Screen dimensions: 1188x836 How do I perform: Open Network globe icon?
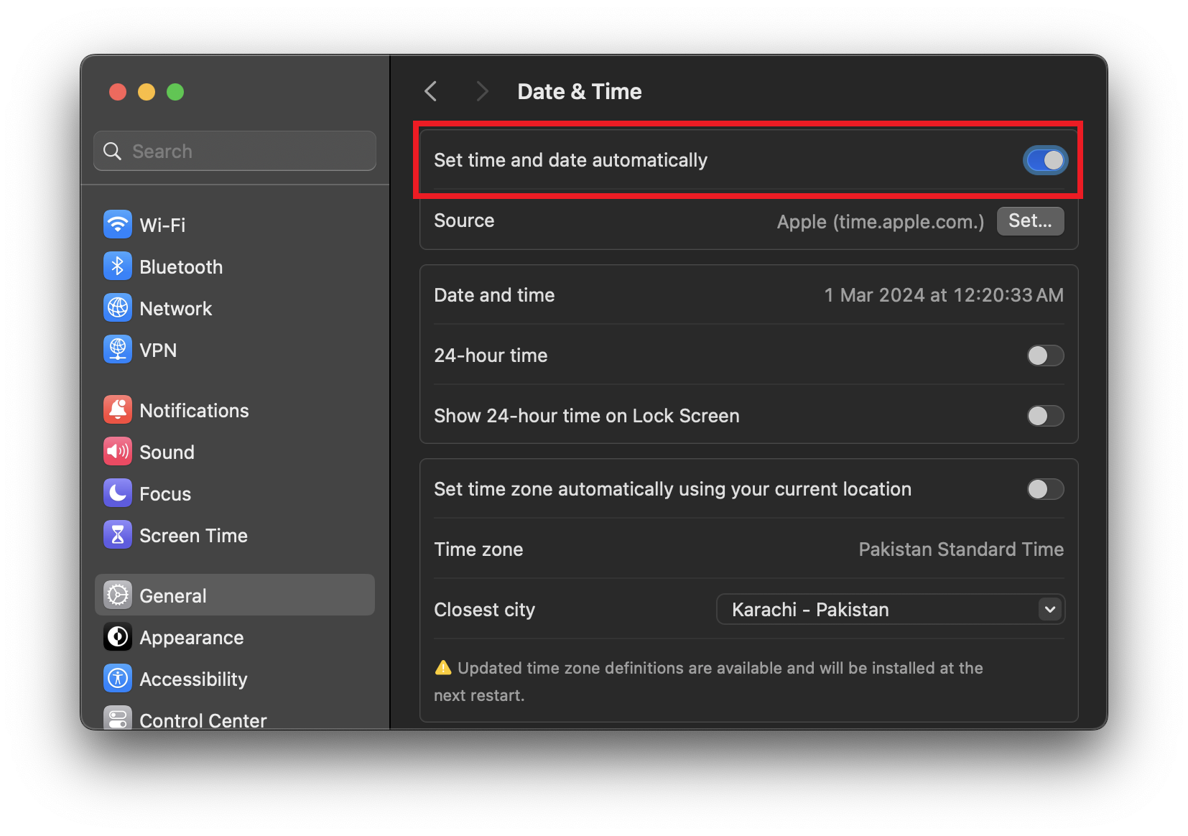[118, 308]
